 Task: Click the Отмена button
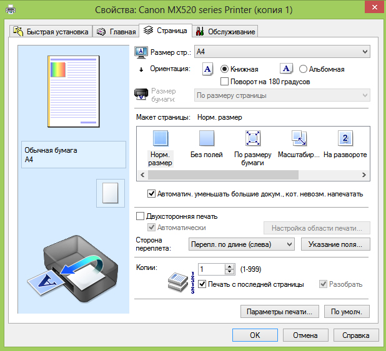click(x=305, y=335)
